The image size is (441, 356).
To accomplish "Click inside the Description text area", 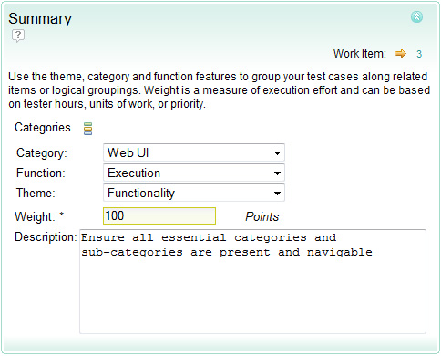I will tap(252, 281).
